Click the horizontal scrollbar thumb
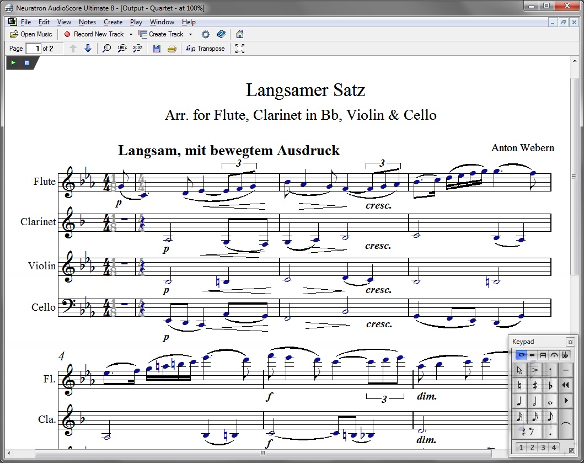 263,453
